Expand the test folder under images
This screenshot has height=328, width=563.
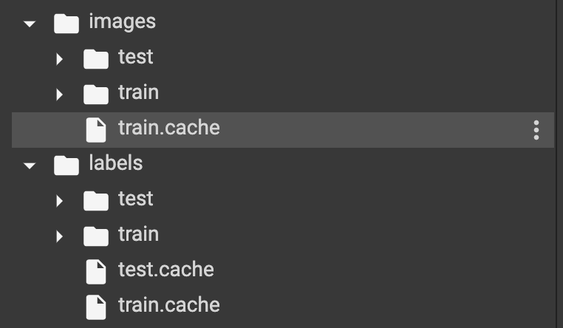[60, 59]
